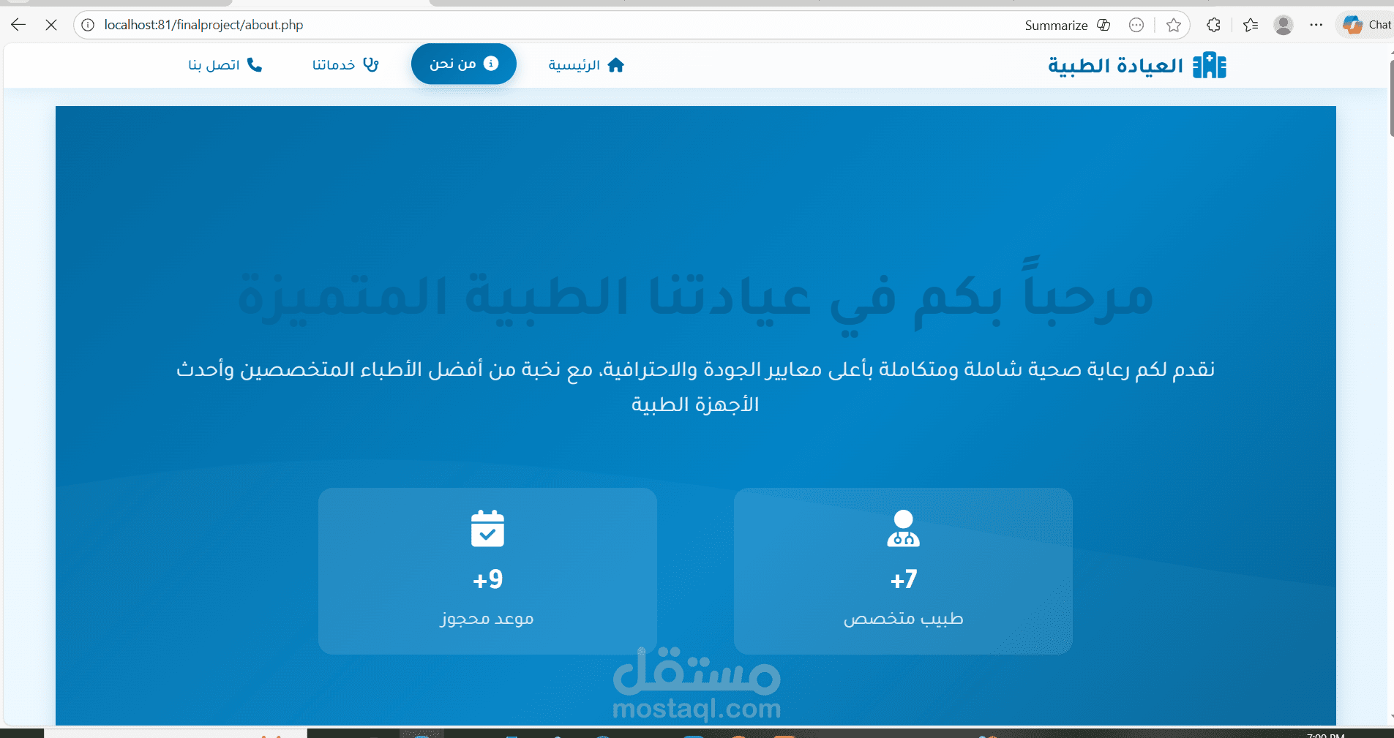Click the calendar check icon in +9 card

pyautogui.click(x=488, y=529)
